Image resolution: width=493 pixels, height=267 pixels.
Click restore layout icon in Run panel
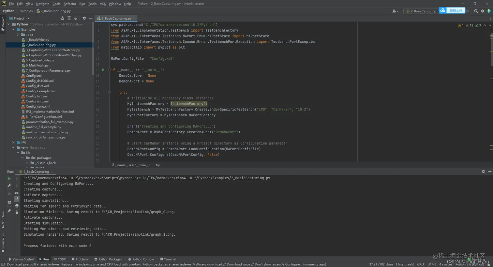tap(9, 202)
